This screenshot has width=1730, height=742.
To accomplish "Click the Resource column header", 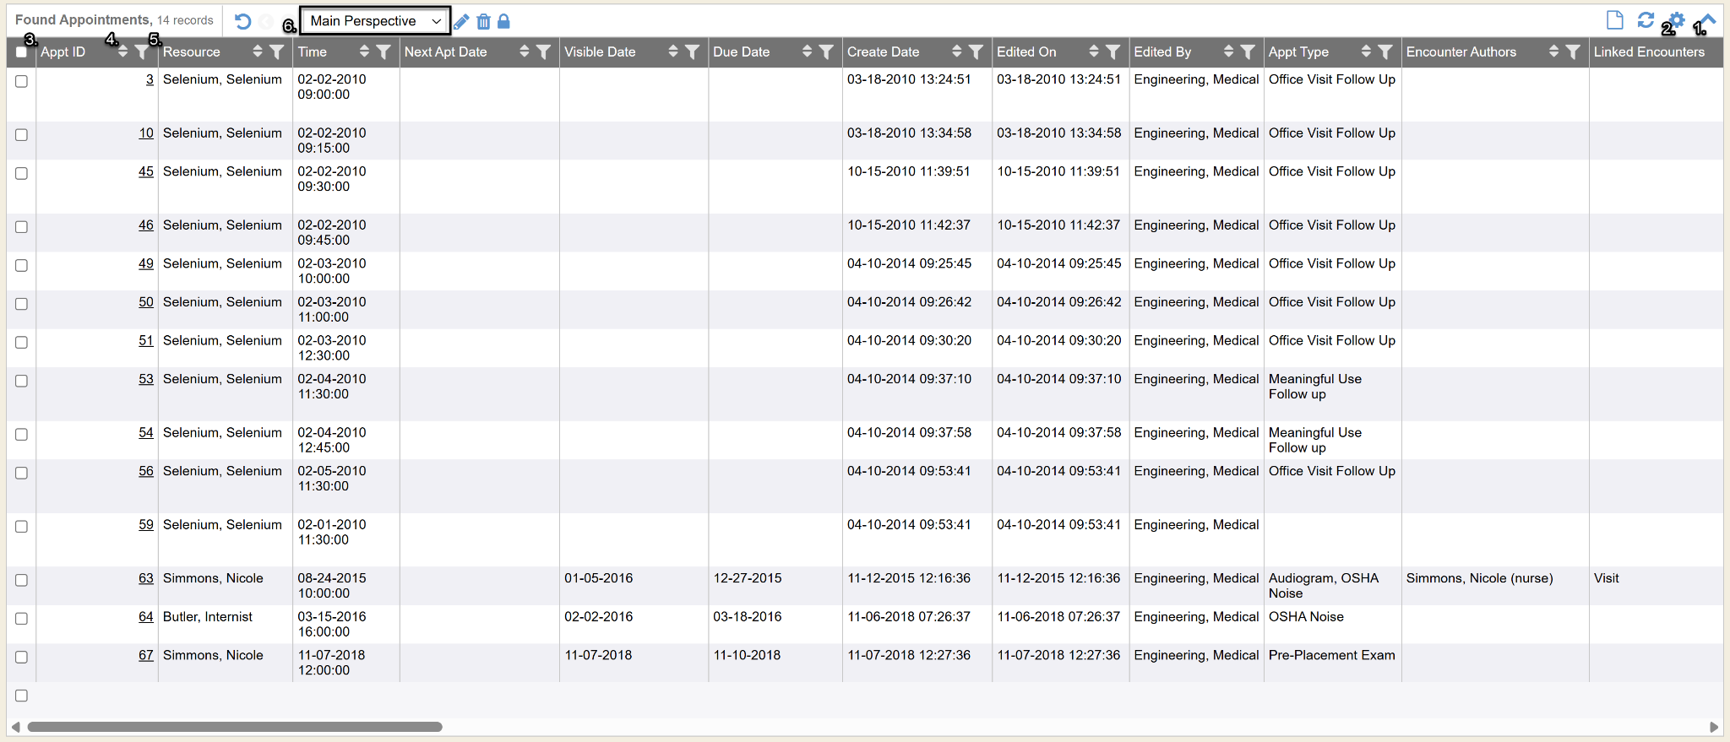I will click(192, 52).
